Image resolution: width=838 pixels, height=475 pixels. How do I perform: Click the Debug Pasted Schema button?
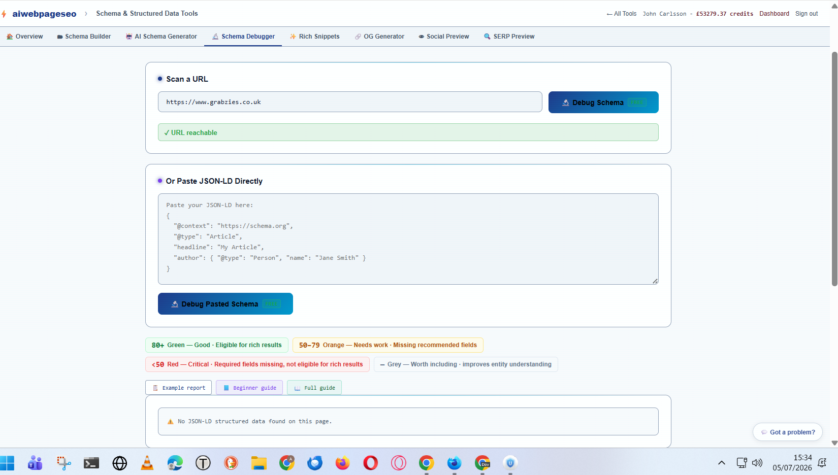coord(225,304)
